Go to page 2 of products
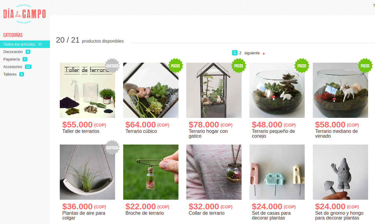The height and width of the screenshot is (224, 375). (240, 53)
